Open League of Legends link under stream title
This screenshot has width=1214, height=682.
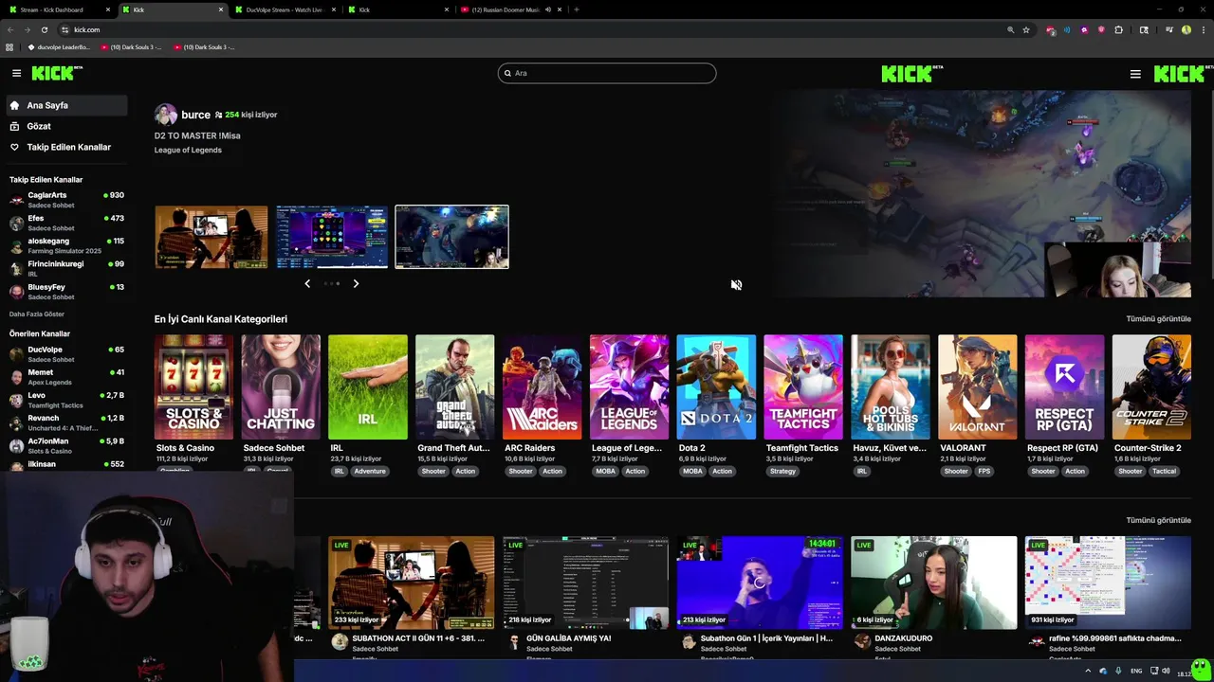tap(188, 150)
